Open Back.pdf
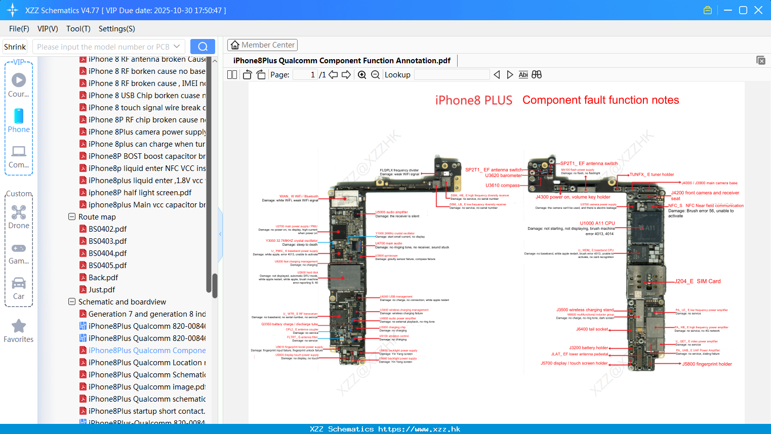 103,278
